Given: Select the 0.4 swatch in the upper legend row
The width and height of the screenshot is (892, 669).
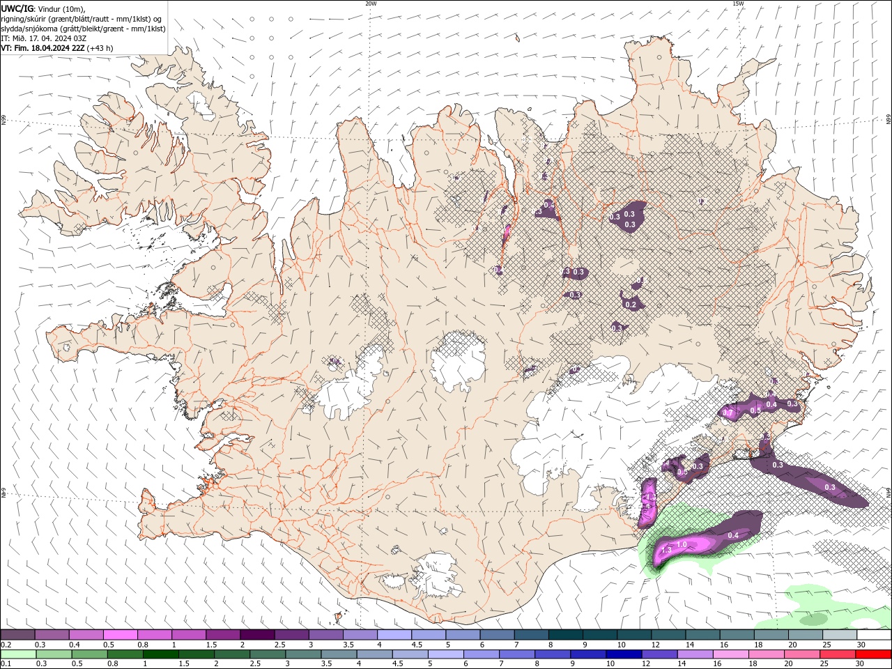Looking at the screenshot, I should [86, 635].
